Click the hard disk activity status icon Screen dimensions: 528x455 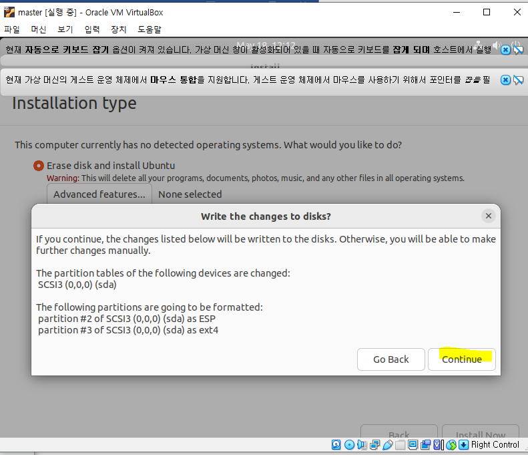point(336,444)
